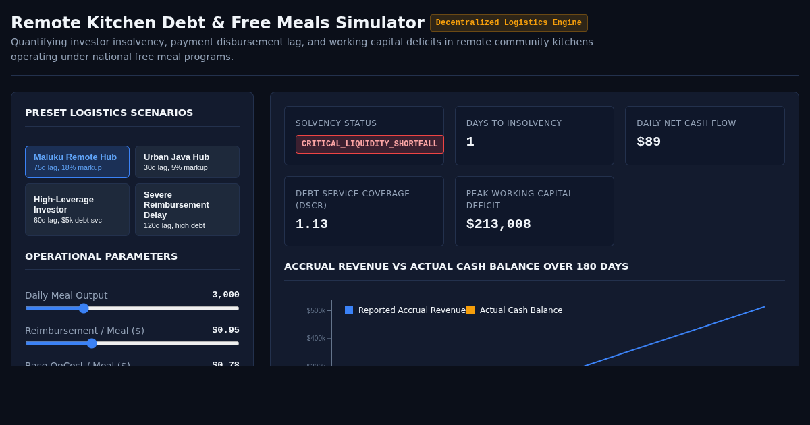Click the Preset Logistics Scenarios heading

[x=109, y=113]
